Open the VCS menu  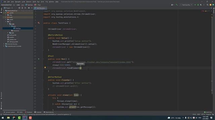(x=47, y=2)
